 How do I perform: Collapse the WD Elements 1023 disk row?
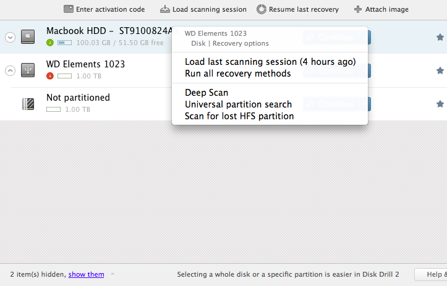coord(11,70)
